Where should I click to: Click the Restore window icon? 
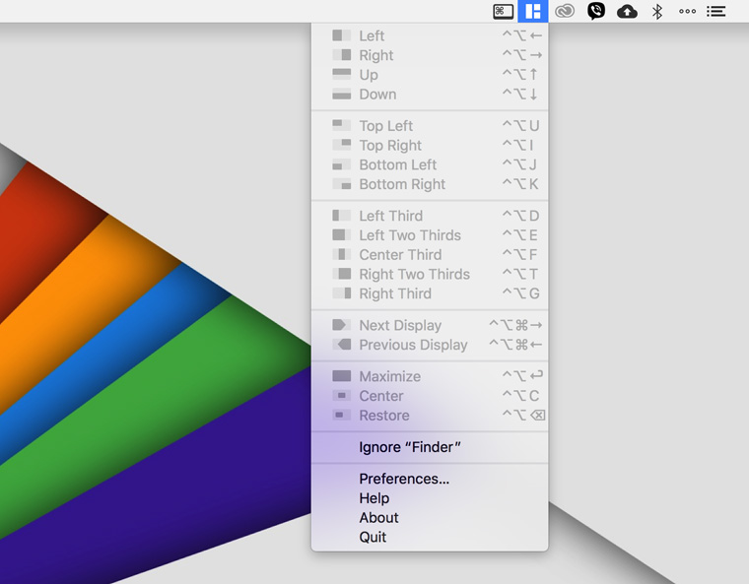click(342, 415)
